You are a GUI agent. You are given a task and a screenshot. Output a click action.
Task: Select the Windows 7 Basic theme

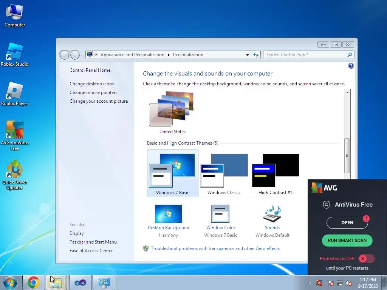pyautogui.click(x=172, y=173)
